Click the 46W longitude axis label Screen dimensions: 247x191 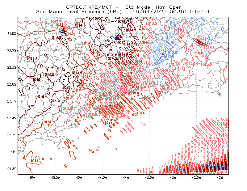pyautogui.click(x=32, y=177)
